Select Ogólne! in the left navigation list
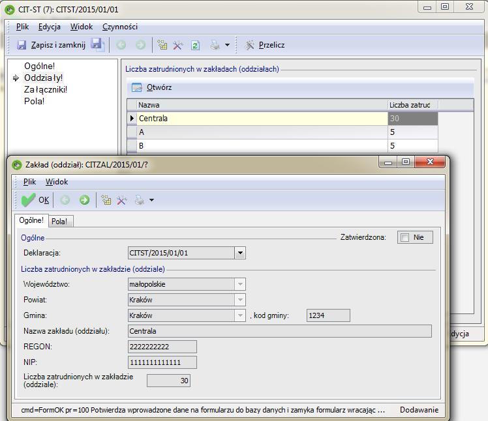Image resolution: width=488 pixels, height=421 pixels. pos(39,66)
